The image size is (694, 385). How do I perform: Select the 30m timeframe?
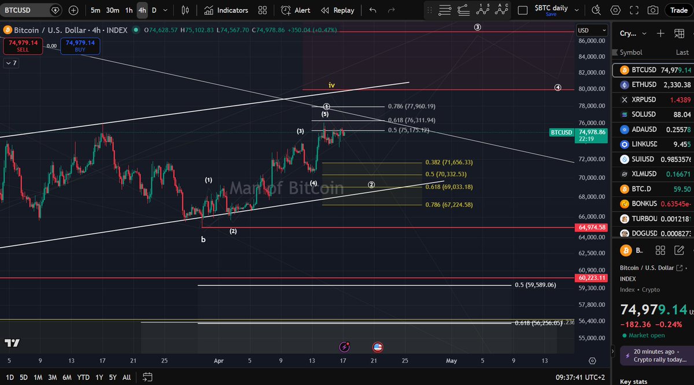pyautogui.click(x=113, y=10)
